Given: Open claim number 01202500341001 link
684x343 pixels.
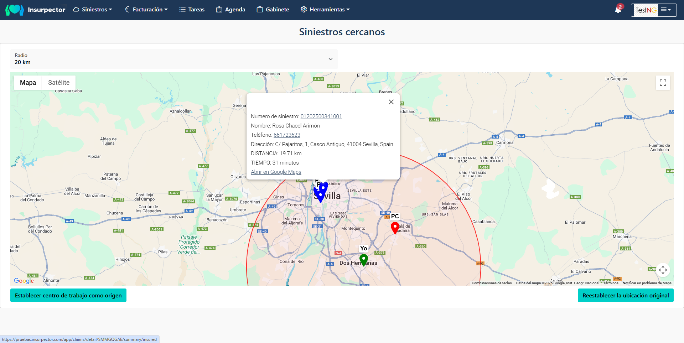Looking at the screenshot, I should pos(321,116).
